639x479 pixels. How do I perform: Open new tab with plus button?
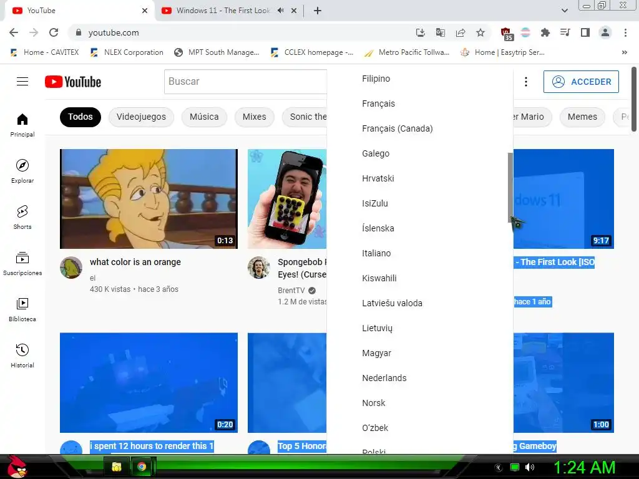tap(318, 11)
